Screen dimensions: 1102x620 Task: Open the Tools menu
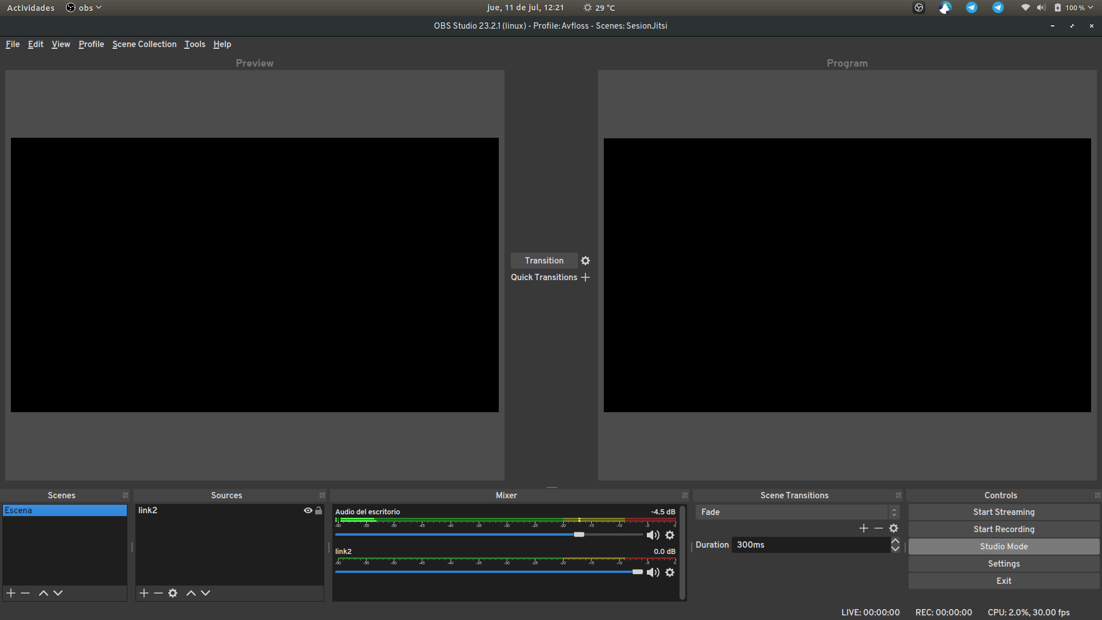click(195, 44)
